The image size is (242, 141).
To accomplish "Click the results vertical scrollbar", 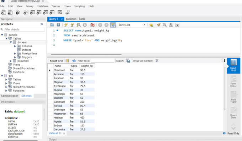I will (225, 88).
